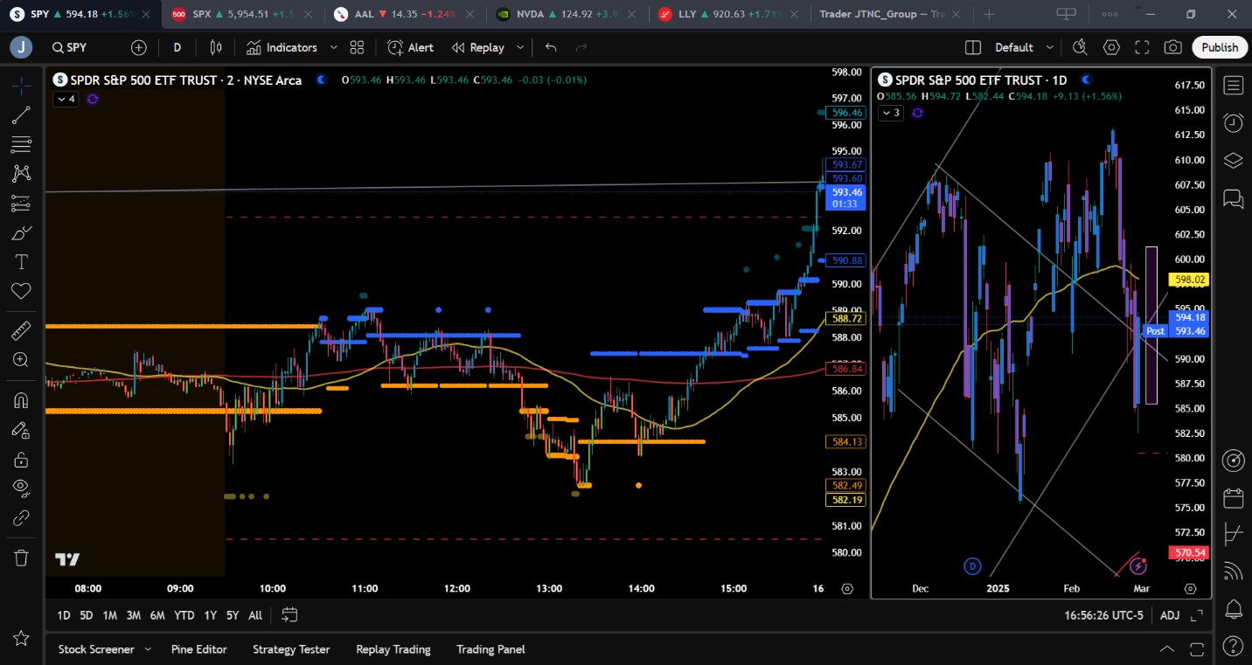Open the Default layout dropdown chevron
Screen dimensions: 1252x665
pos(1050,47)
